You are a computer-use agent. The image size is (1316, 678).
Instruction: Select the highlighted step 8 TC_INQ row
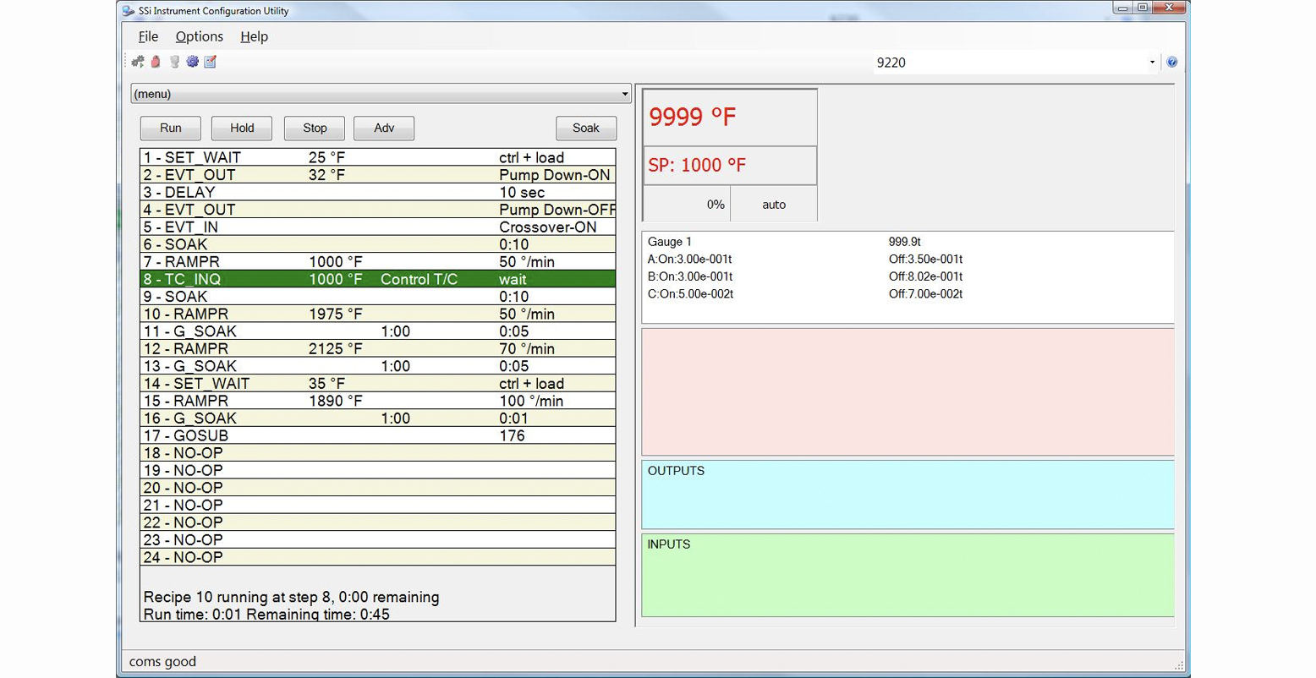point(377,279)
